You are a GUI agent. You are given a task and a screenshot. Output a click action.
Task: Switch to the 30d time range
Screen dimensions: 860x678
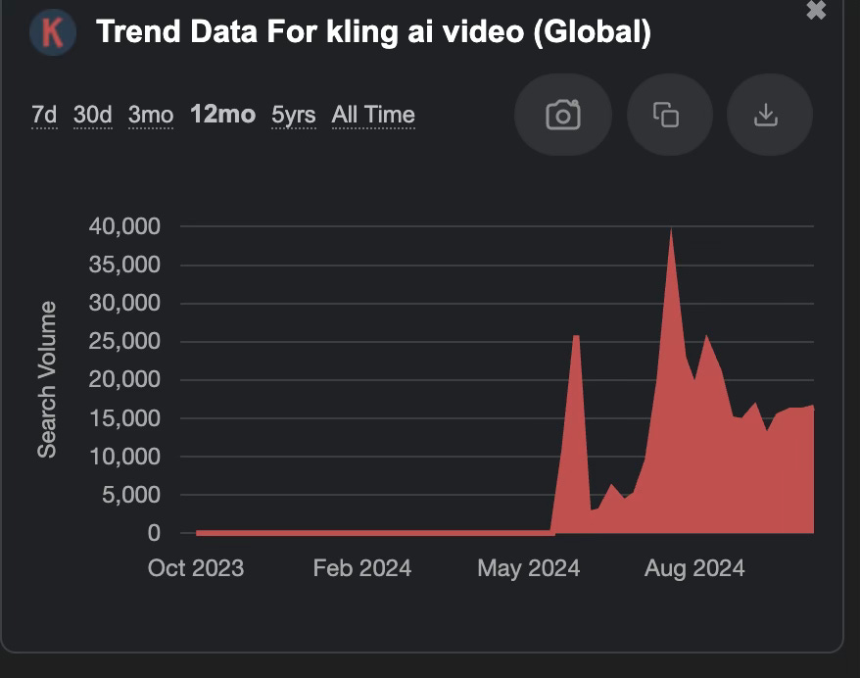coord(93,115)
